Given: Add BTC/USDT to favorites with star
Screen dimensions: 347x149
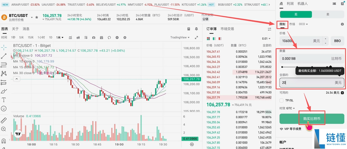Looking at the screenshot, I should pyautogui.click(x=37, y=17).
